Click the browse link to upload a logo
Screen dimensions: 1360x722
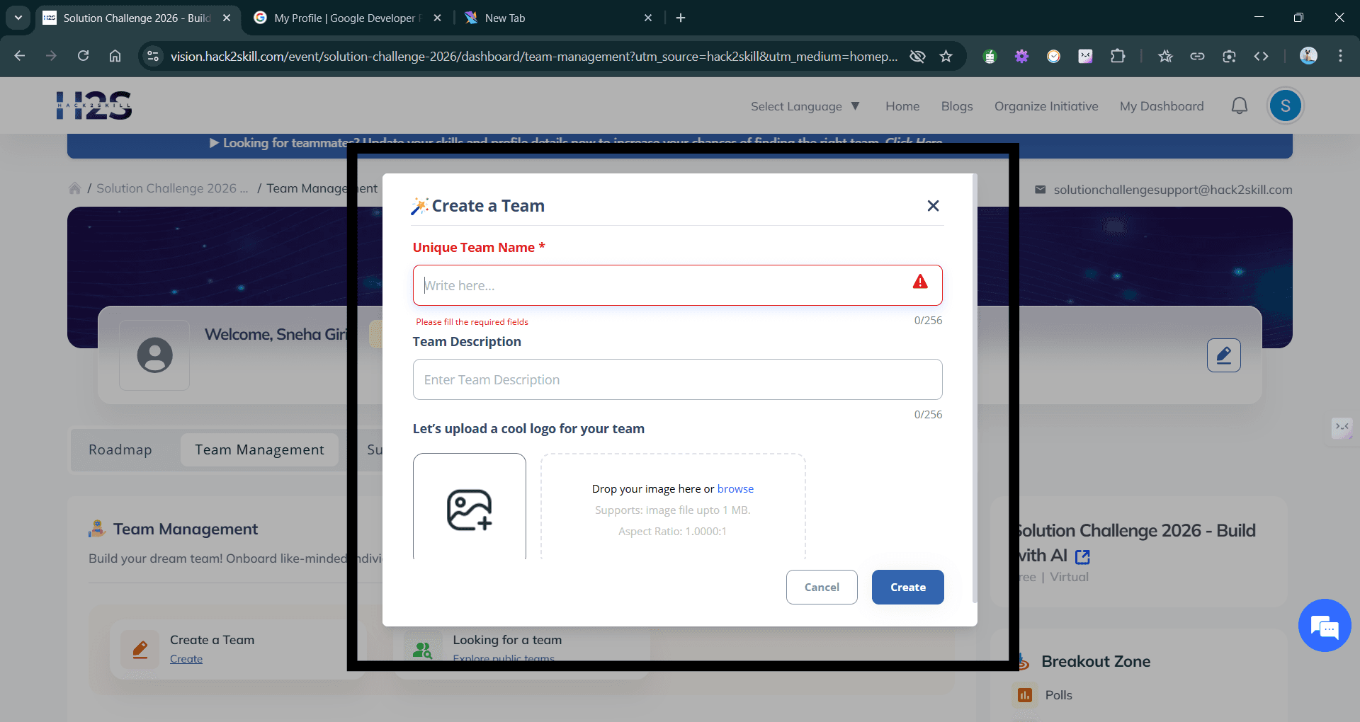[735, 488]
